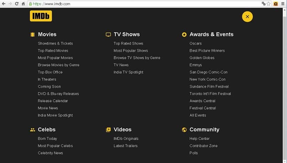
Task: Go to Awards Central
Action: [203, 101]
